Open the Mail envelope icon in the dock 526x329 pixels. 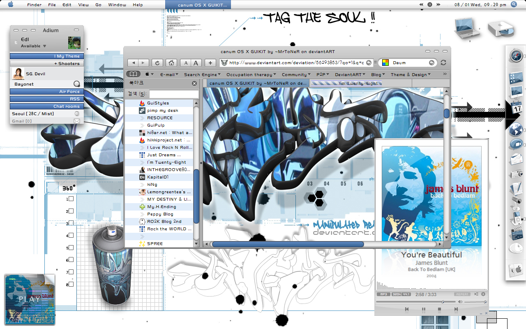point(516,159)
